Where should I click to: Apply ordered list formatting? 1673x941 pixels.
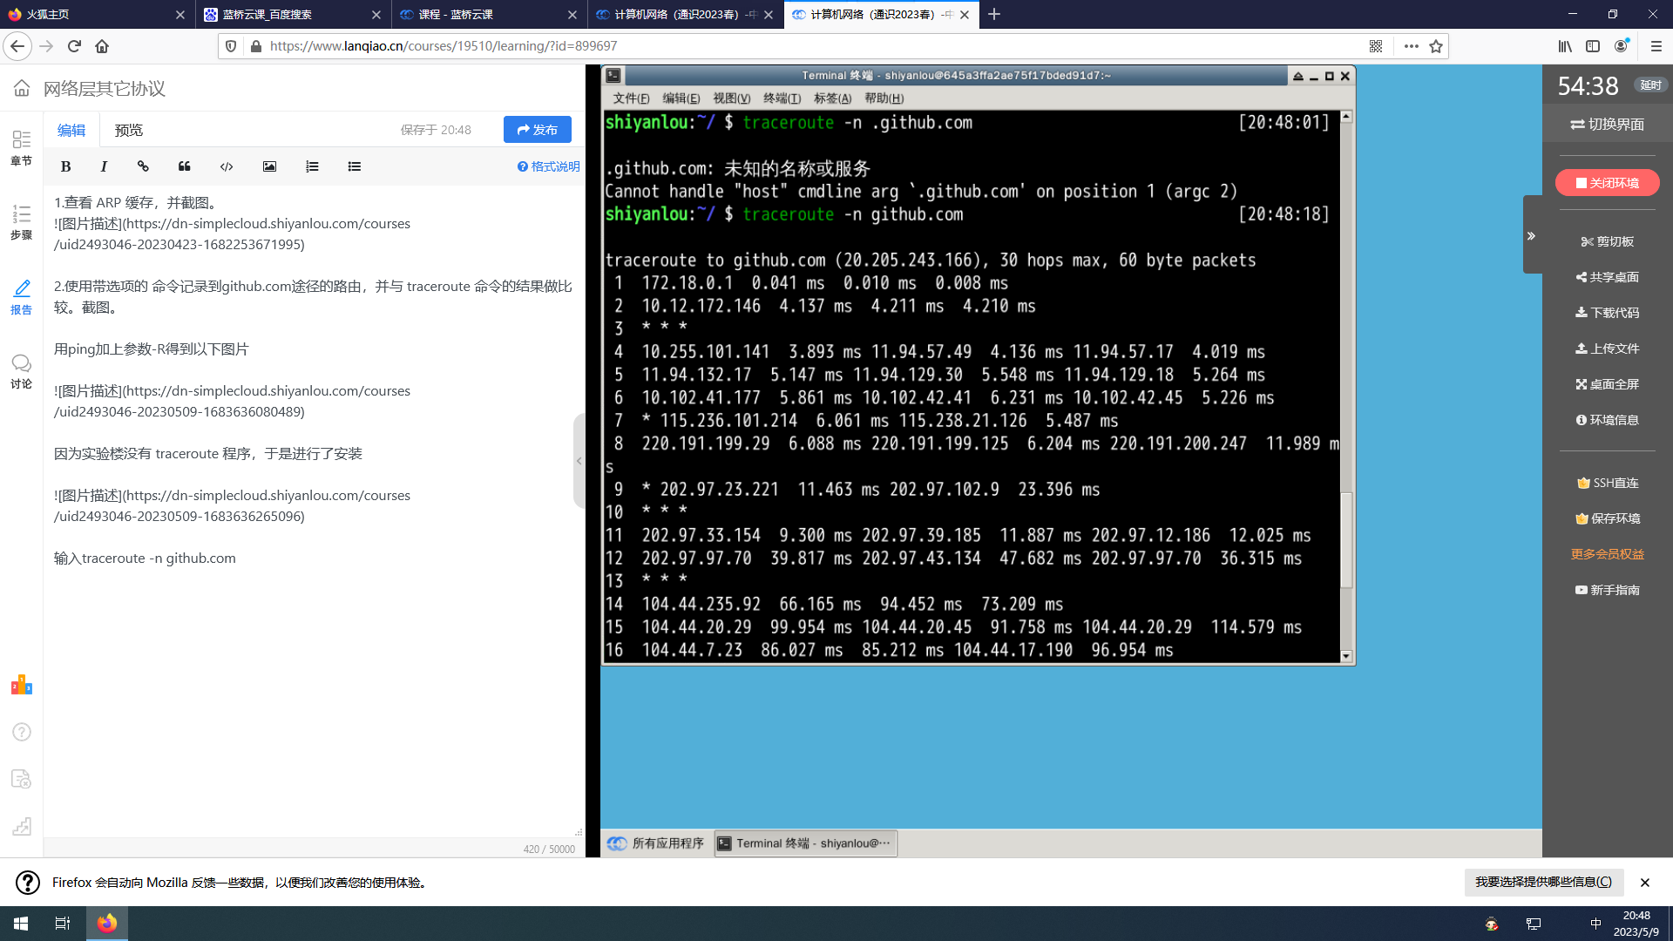(x=312, y=166)
